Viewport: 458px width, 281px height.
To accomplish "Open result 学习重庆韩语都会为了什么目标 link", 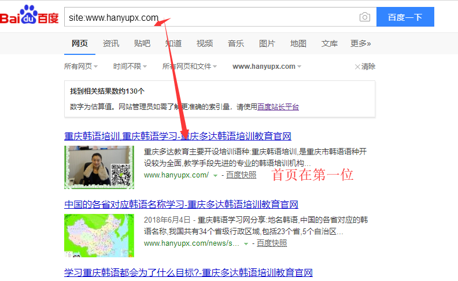I will pyautogui.click(x=189, y=272).
